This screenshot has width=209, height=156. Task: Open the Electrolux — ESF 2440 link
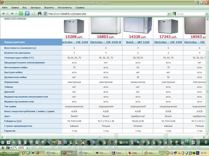(168, 42)
